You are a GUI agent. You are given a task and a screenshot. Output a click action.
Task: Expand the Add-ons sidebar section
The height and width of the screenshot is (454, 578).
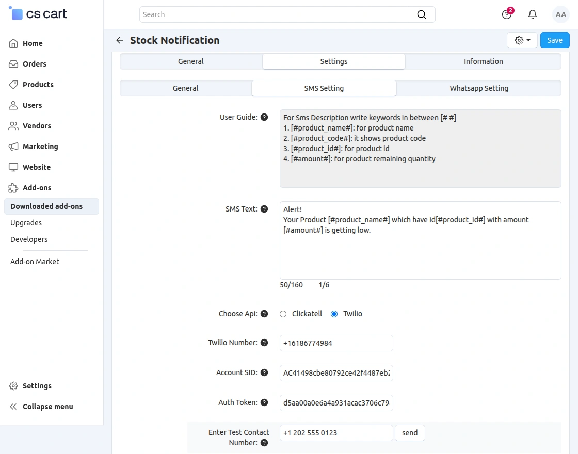pyautogui.click(x=37, y=188)
